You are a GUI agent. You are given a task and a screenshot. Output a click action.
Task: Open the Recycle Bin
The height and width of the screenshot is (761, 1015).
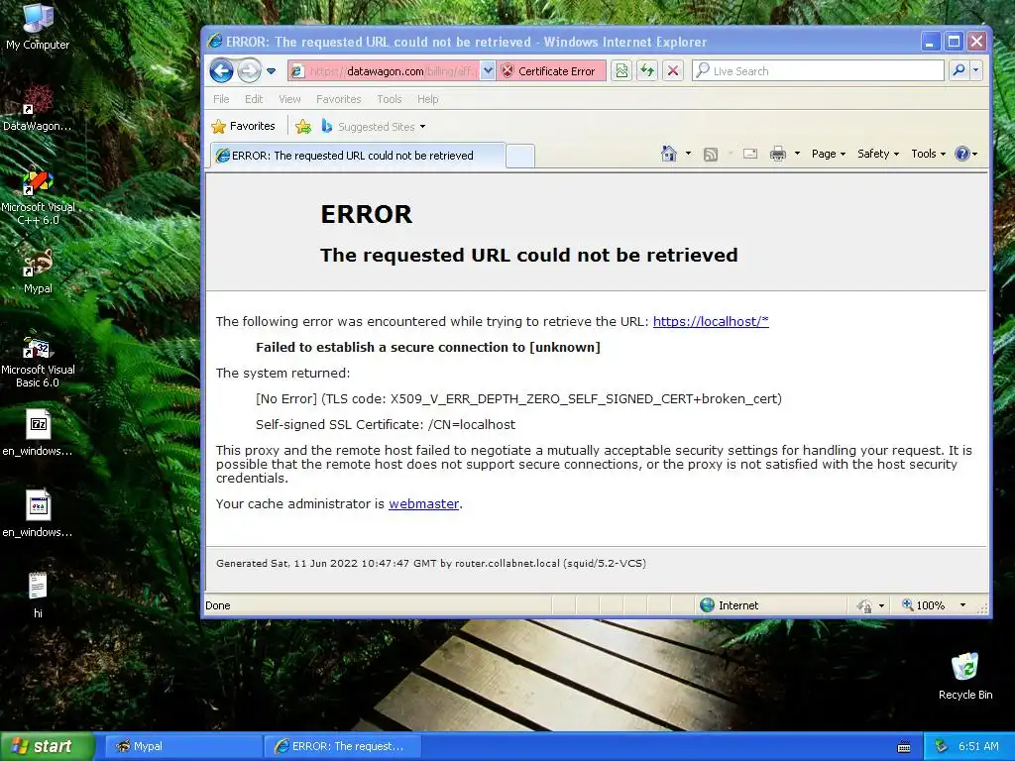(x=965, y=676)
